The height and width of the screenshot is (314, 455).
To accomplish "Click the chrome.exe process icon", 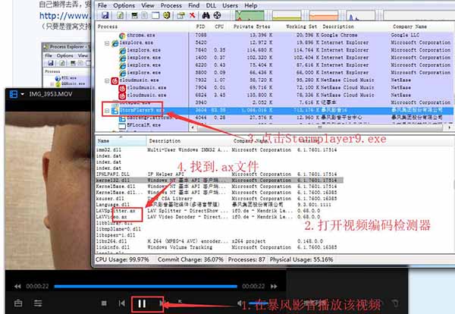I will [122, 36].
